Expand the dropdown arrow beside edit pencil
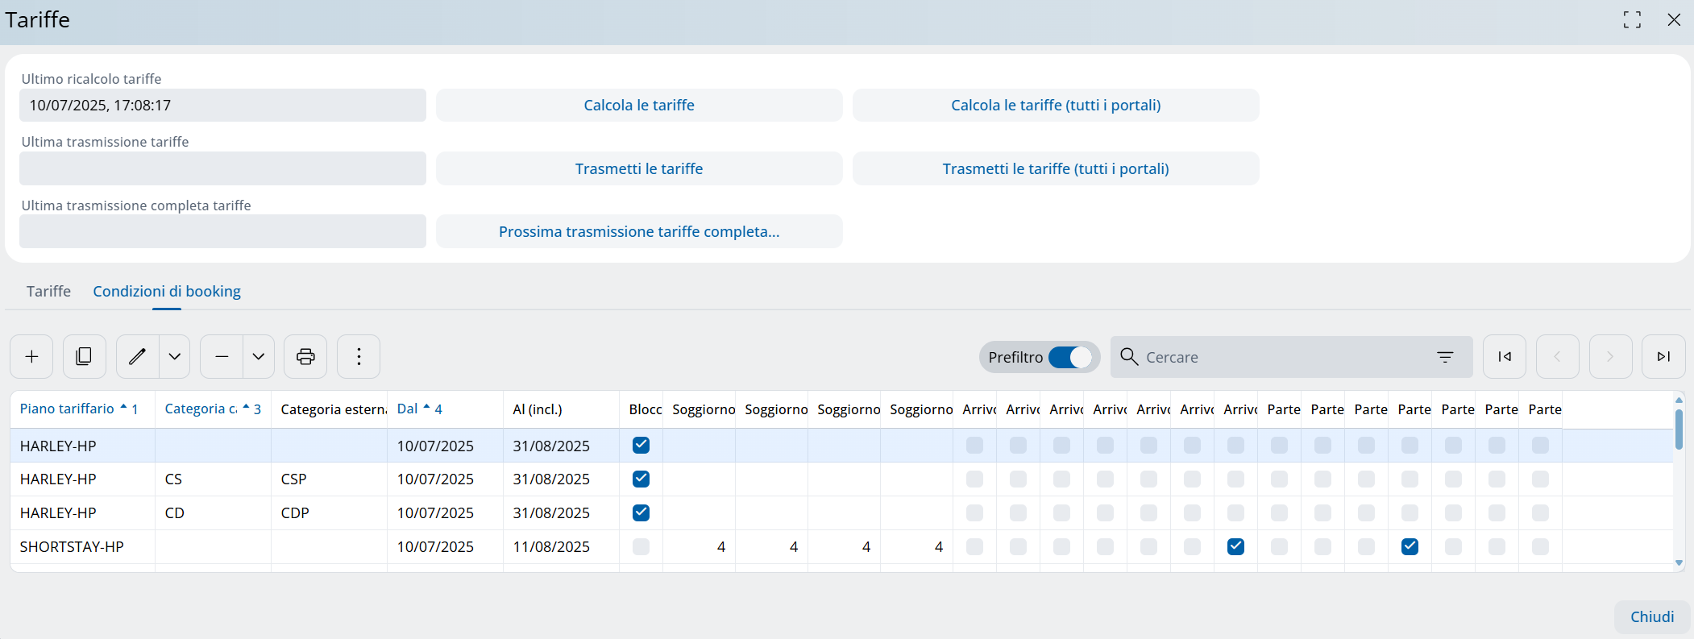Screen dimensions: 1694x639 [175, 356]
